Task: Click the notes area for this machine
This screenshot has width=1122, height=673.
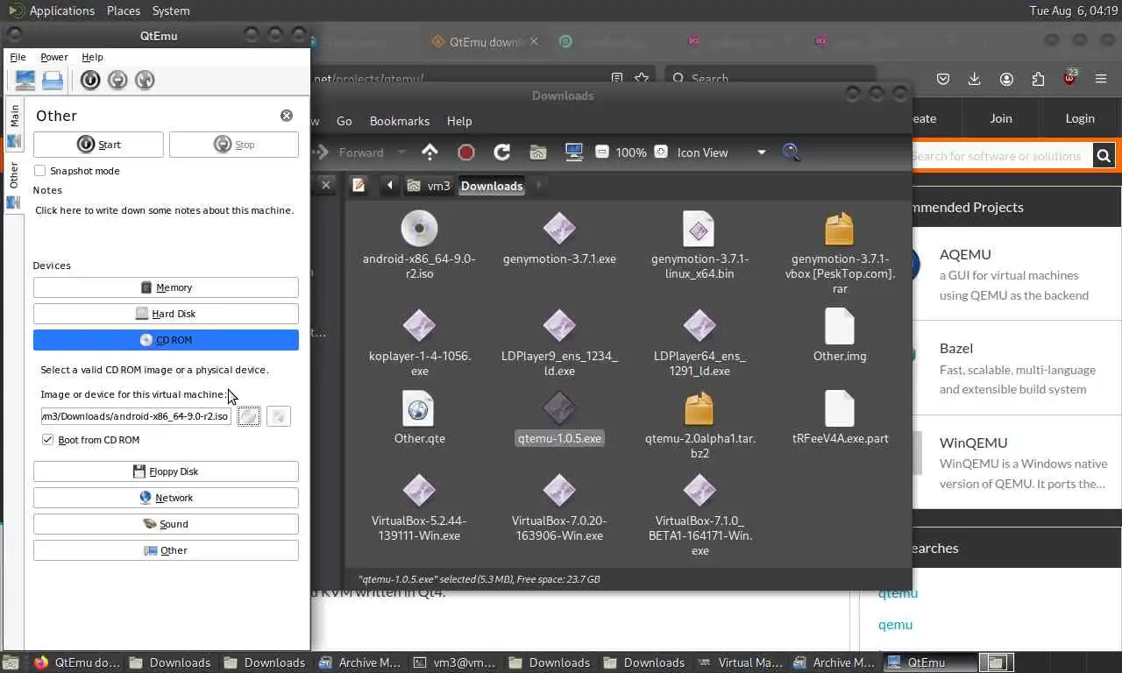Action: pos(165,225)
